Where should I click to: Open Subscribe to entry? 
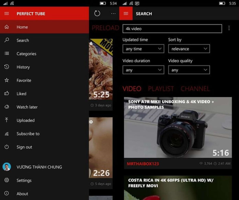coord(44,133)
